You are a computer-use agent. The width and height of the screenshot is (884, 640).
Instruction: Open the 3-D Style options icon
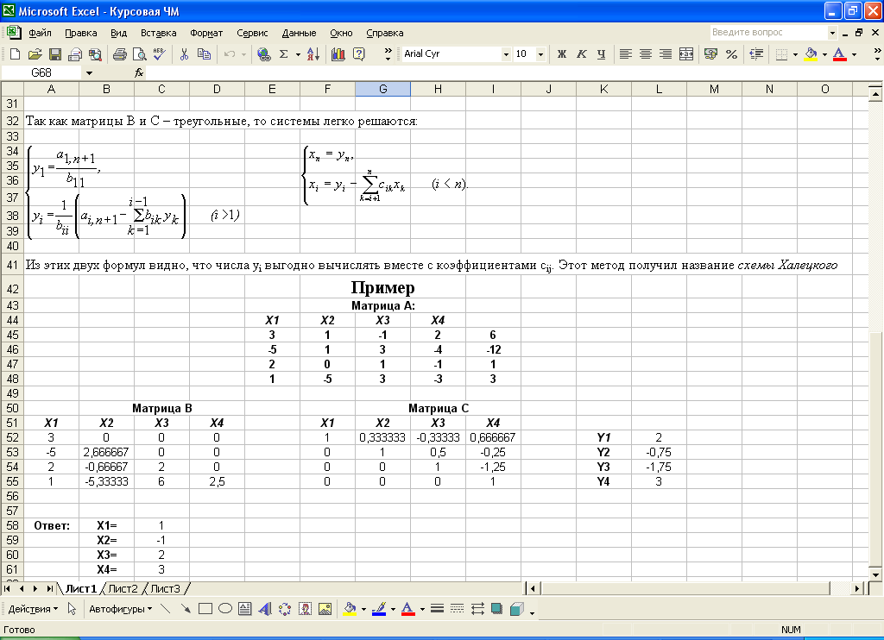click(517, 608)
